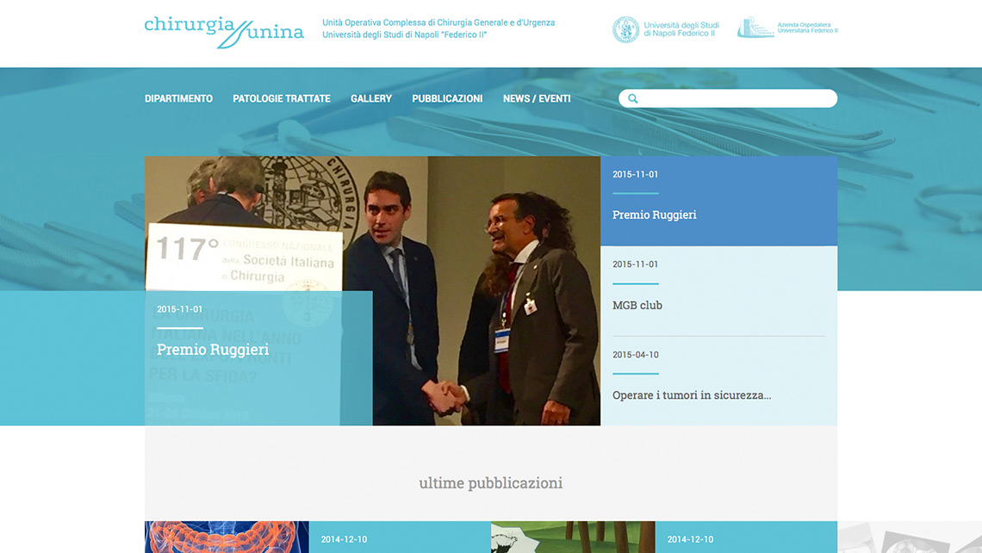The image size is (982, 553).
Task: Open the DIPARTIMENTO menu
Action: 178,99
